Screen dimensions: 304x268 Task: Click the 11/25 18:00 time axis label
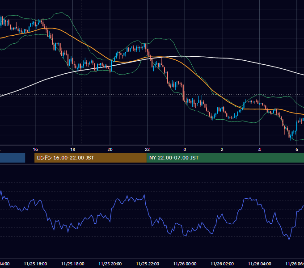[73, 264]
